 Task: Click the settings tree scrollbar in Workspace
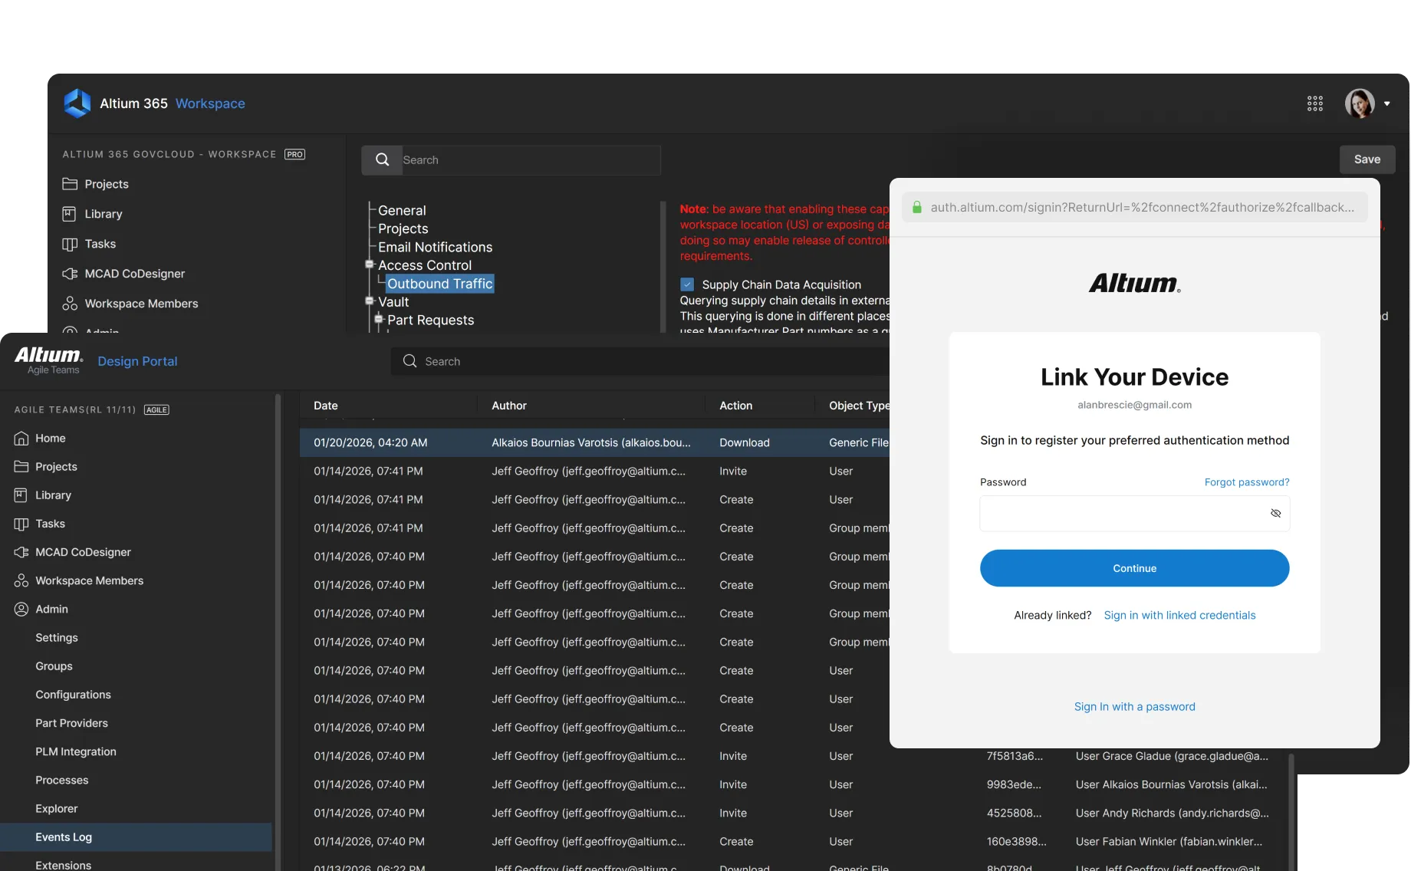(663, 266)
